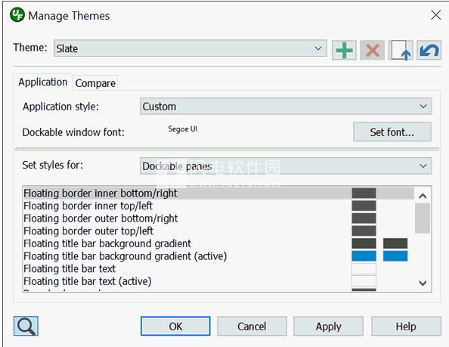The height and width of the screenshot is (347, 449).
Task: Click the styles list scrollbar thumb
Action: [423, 218]
